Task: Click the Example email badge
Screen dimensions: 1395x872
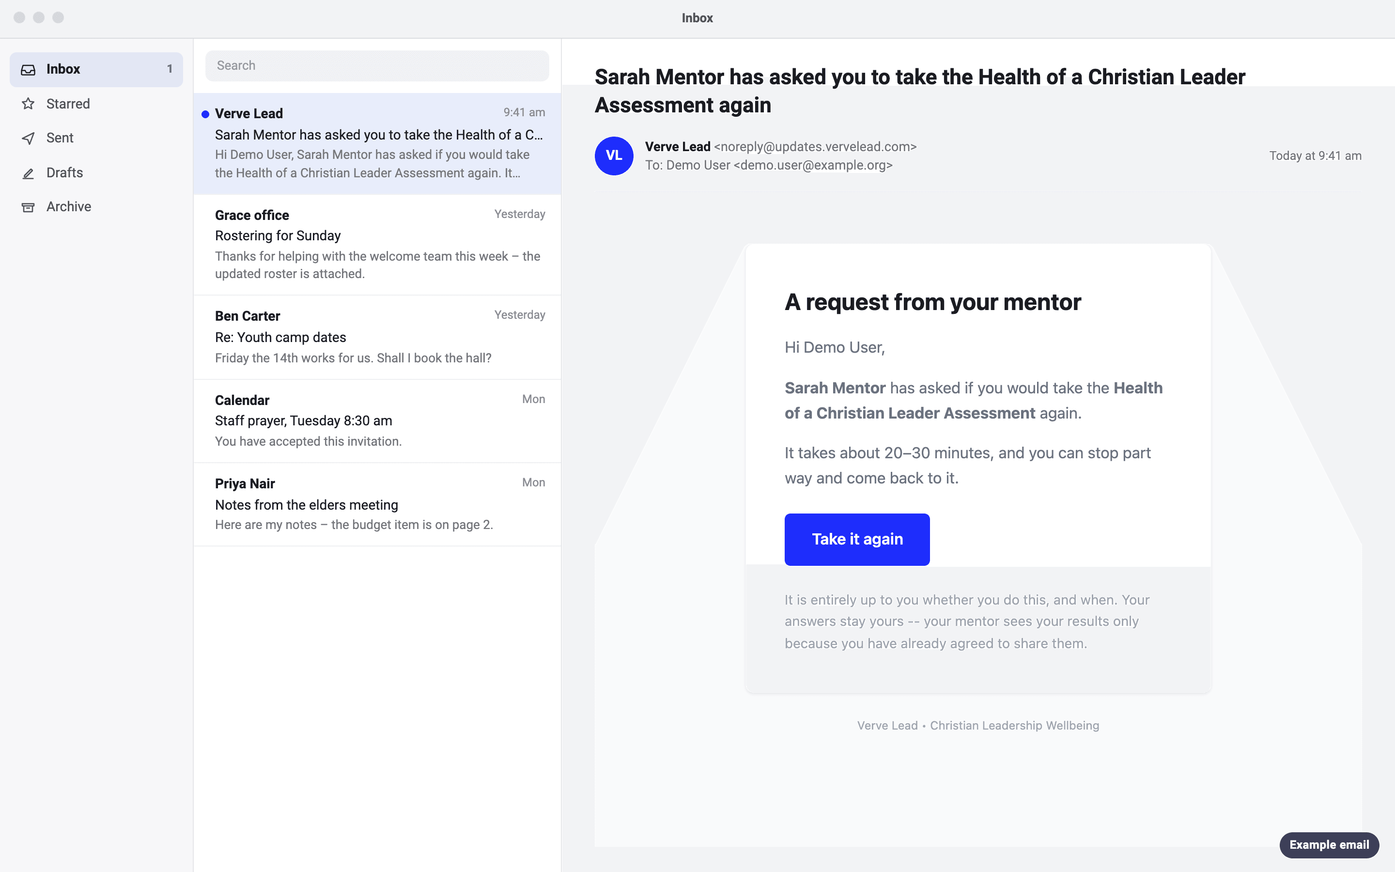Action: tap(1329, 845)
